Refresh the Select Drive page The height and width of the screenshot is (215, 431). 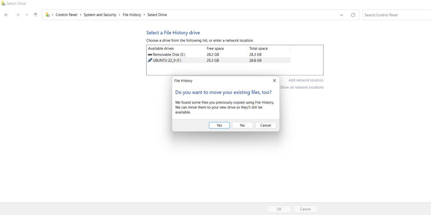tap(353, 15)
